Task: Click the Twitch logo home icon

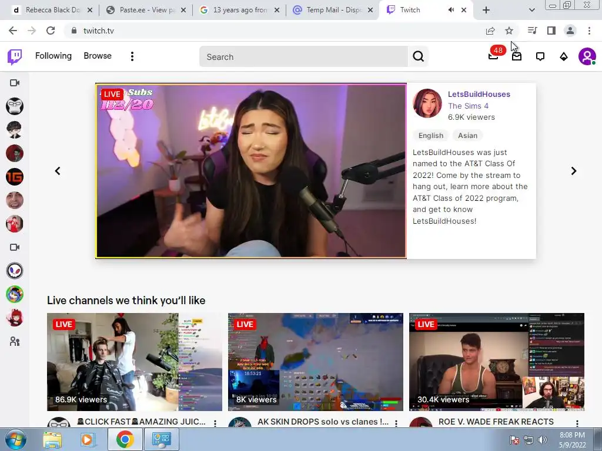Action: tap(15, 57)
